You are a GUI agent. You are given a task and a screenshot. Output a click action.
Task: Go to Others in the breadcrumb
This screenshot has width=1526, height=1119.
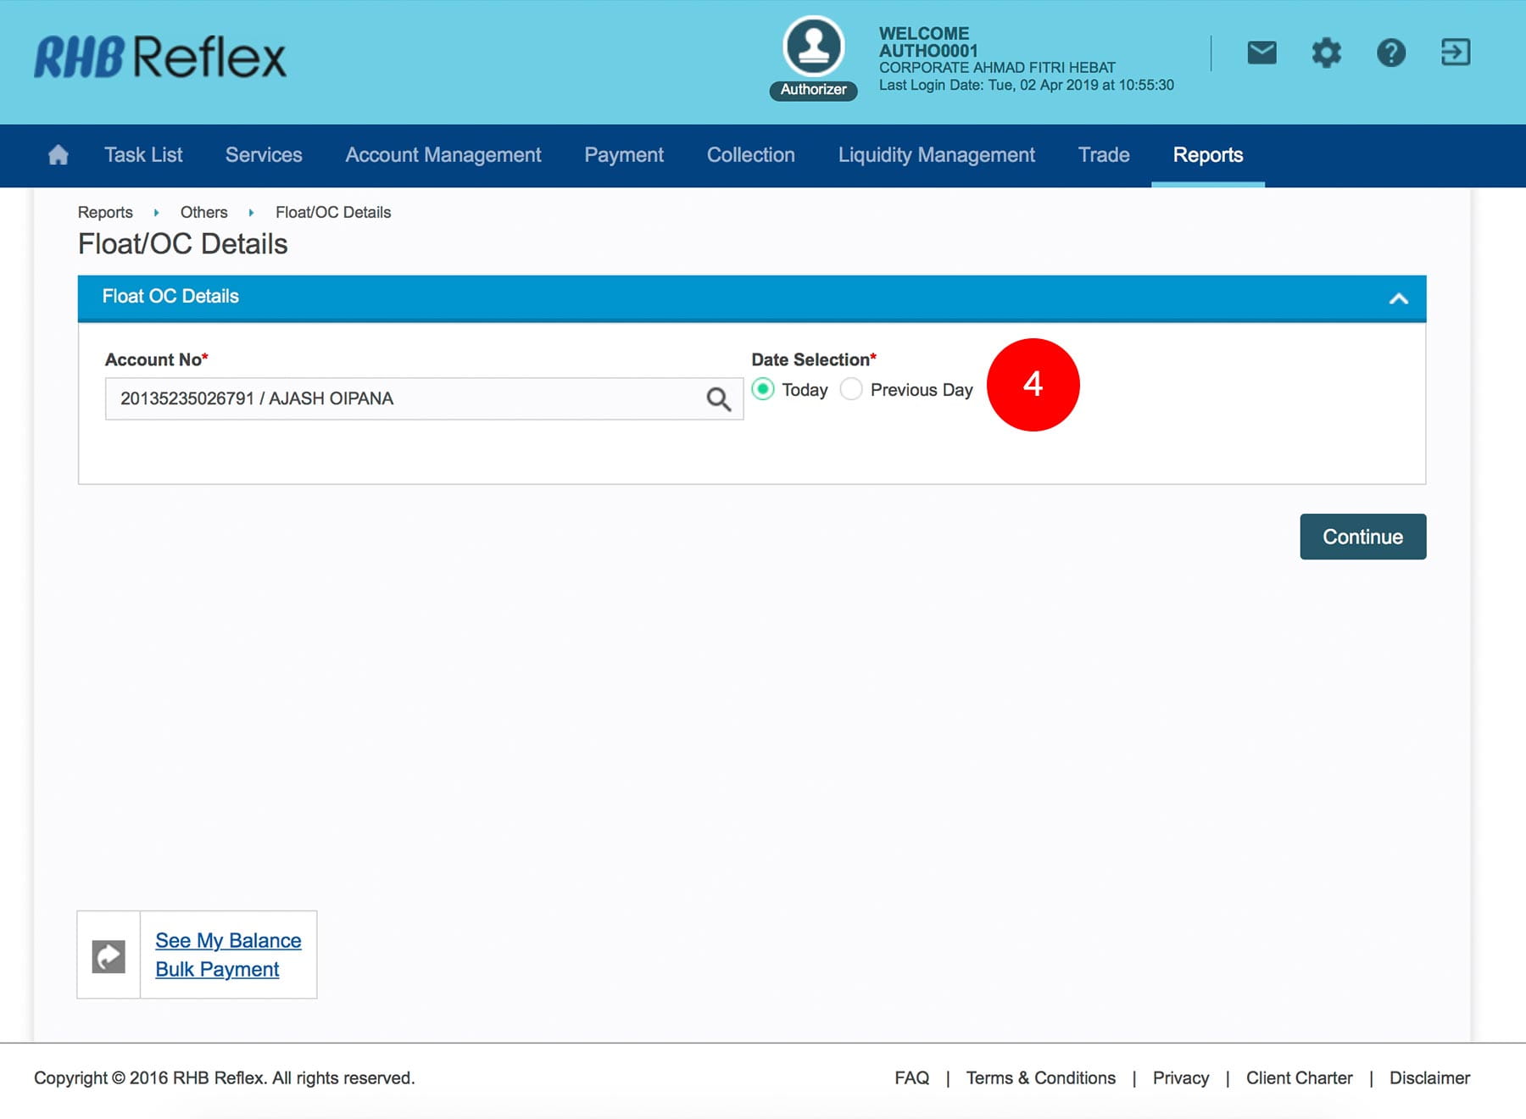(203, 212)
